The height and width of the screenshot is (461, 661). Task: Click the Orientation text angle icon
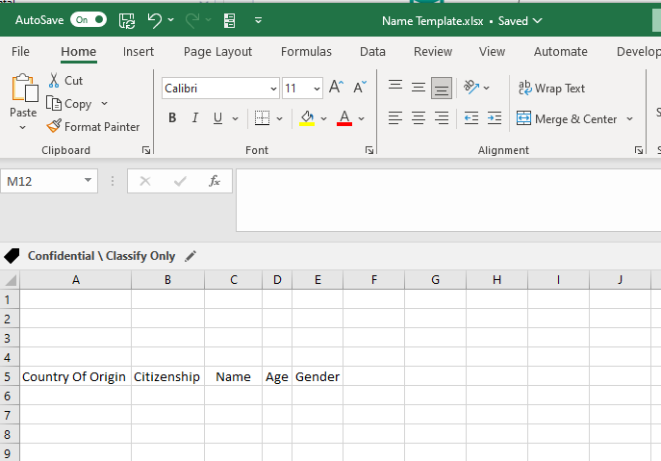tap(471, 87)
